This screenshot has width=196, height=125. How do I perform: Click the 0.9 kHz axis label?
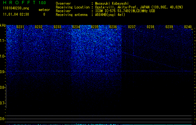tap(2, 72)
